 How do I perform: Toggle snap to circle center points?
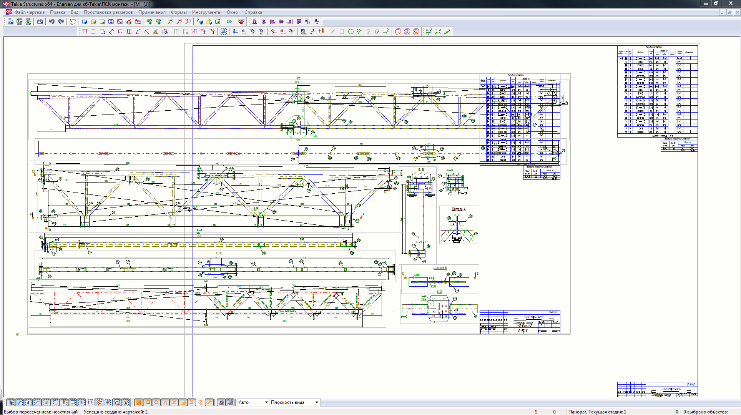156,402
